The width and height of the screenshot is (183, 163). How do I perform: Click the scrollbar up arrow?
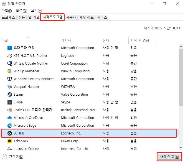click(181, 47)
